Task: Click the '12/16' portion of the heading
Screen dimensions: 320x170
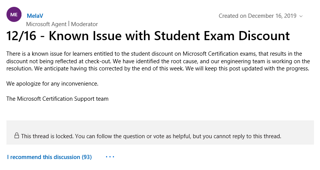Action: (21, 36)
